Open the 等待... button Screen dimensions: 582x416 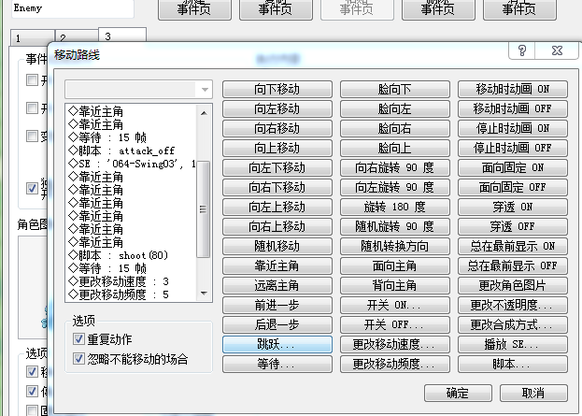pos(277,365)
